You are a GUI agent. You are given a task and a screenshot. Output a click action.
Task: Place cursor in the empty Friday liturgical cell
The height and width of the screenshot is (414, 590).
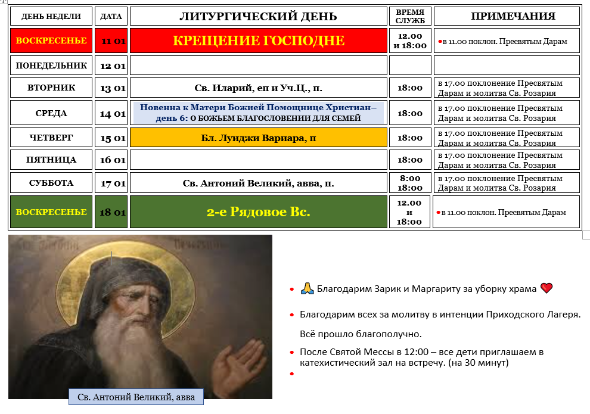pos(258,160)
